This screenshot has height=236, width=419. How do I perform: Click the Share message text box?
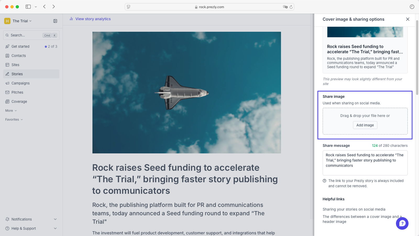pos(365,163)
